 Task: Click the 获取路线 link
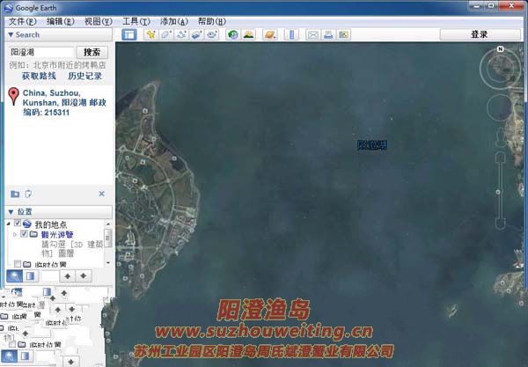(40, 77)
